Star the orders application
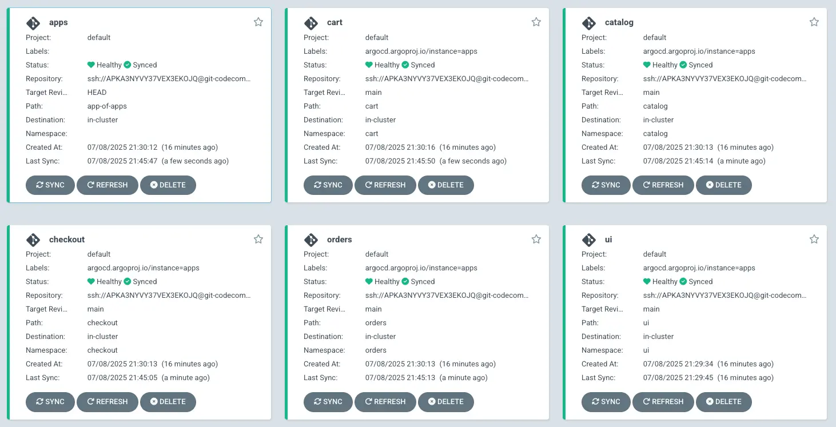Viewport: 836px width, 427px height. 536,239
